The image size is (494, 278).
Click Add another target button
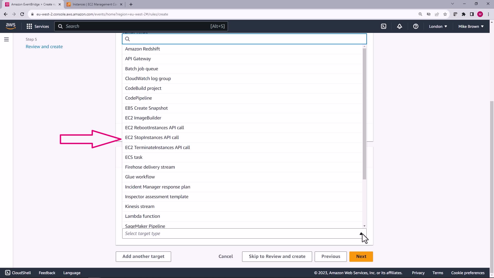tap(143, 256)
